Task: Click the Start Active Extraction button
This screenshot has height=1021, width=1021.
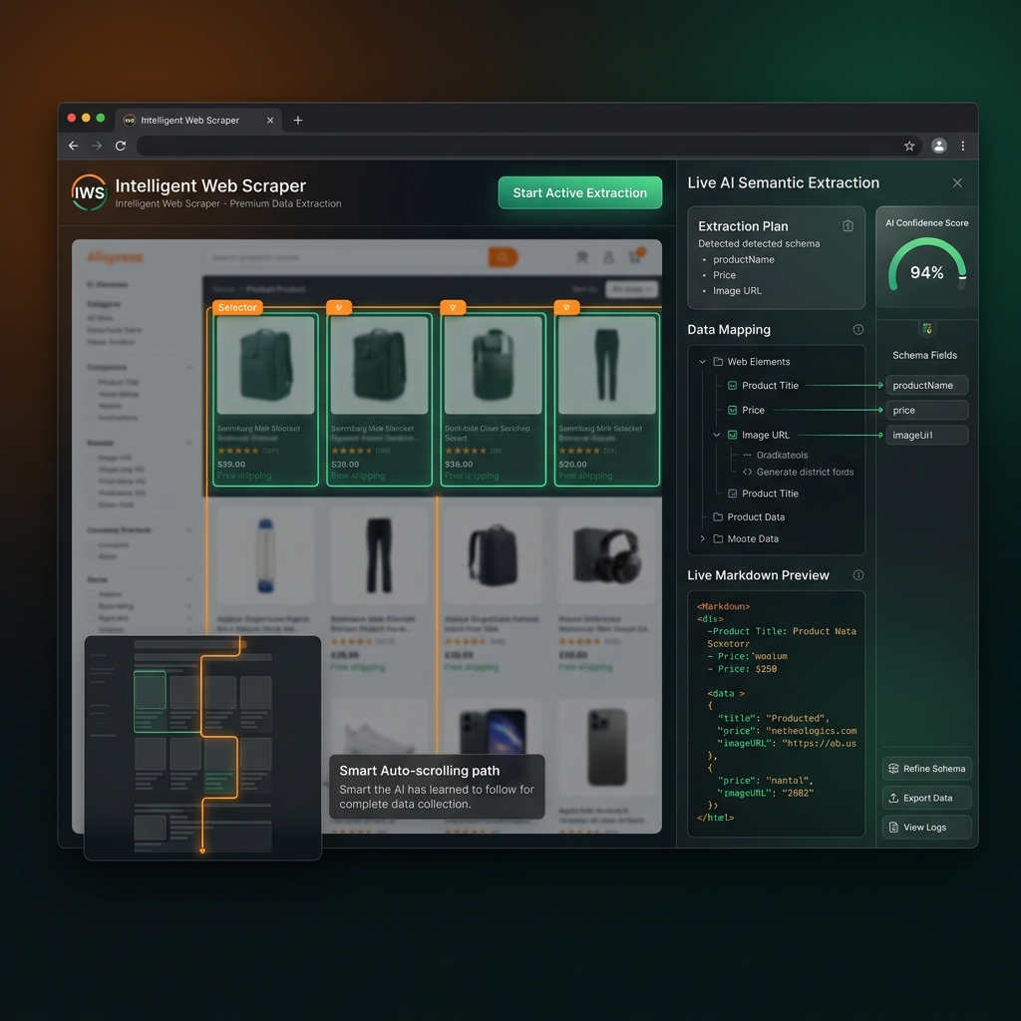Action: tap(580, 192)
